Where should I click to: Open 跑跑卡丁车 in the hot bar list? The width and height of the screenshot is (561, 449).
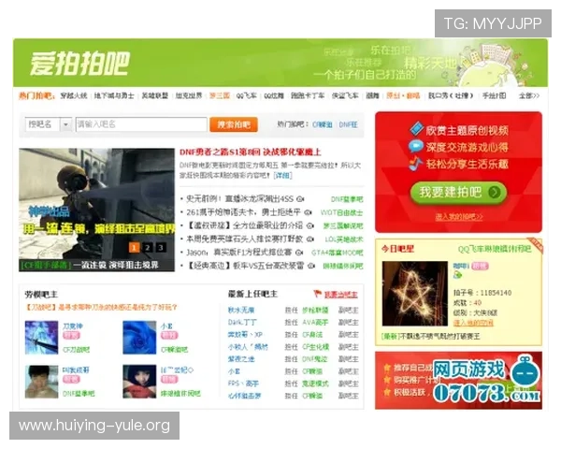pyautogui.click(x=308, y=95)
